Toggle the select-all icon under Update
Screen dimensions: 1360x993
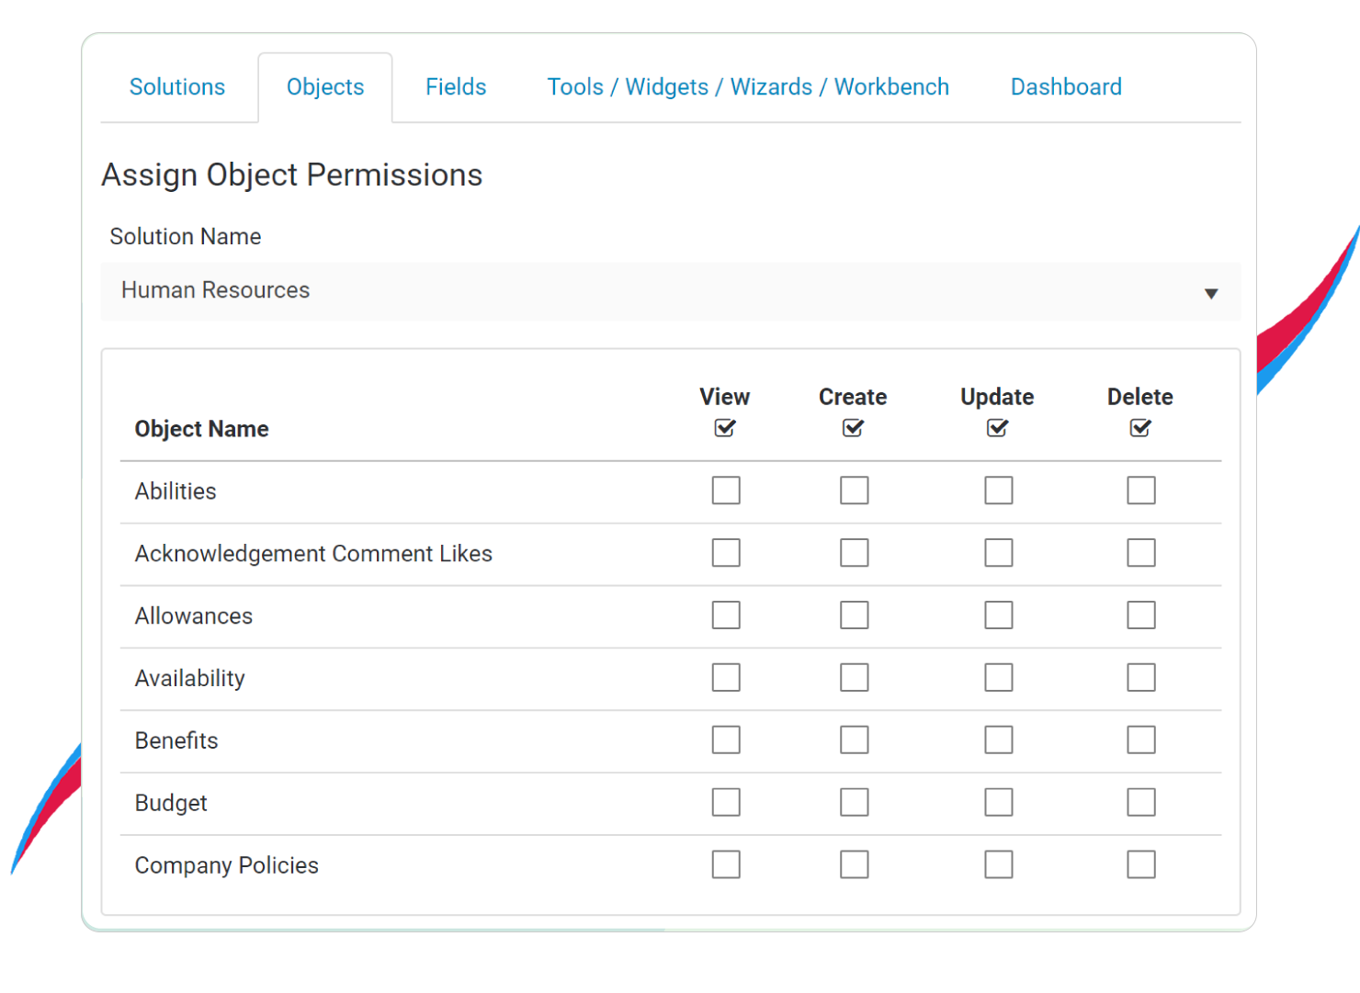tap(997, 427)
